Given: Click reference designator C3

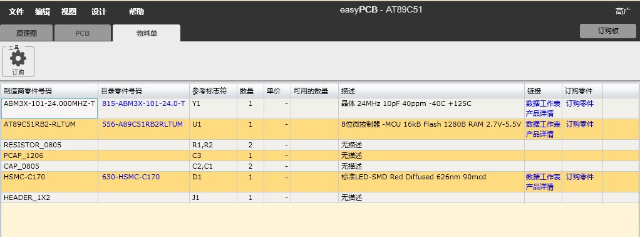Looking at the screenshot, I should coord(197,155).
